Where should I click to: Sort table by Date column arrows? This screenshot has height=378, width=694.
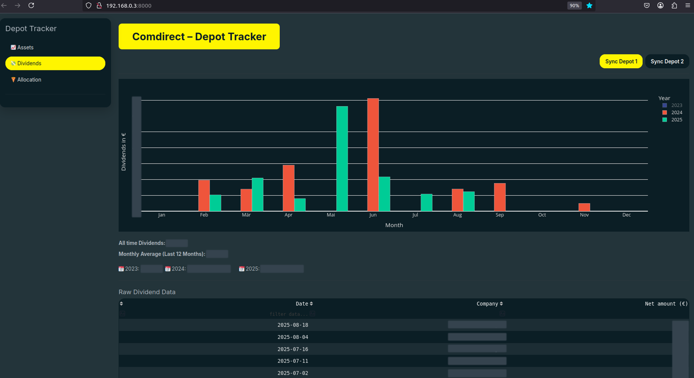pos(311,304)
